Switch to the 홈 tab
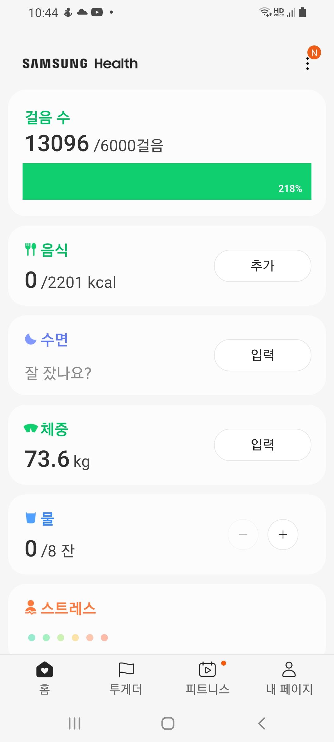Screen dimensions: 334x742 pyautogui.click(x=45, y=678)
